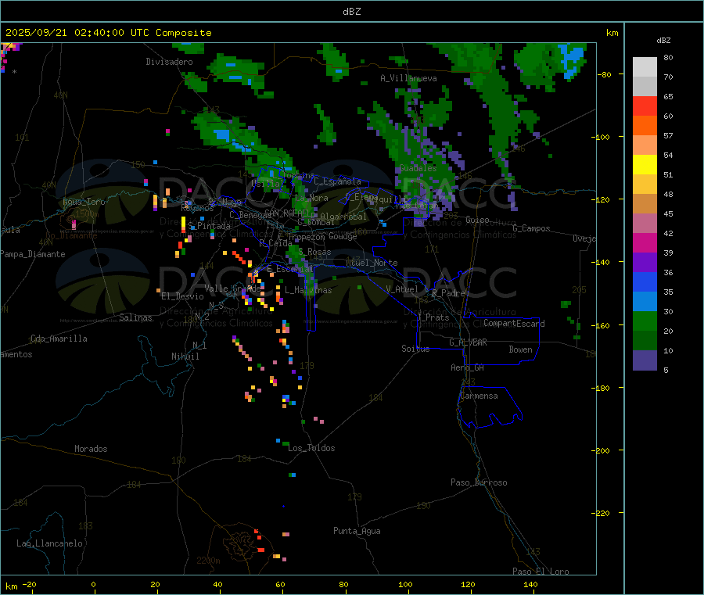Click the Soitue map label
This screenshot has height=595, width=704.
(x=415, y=349)
